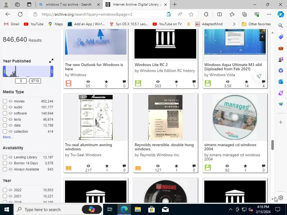Open Browser essentials heart icon
The width and height of the screenshot is (287, 215).
coord(257,14)
